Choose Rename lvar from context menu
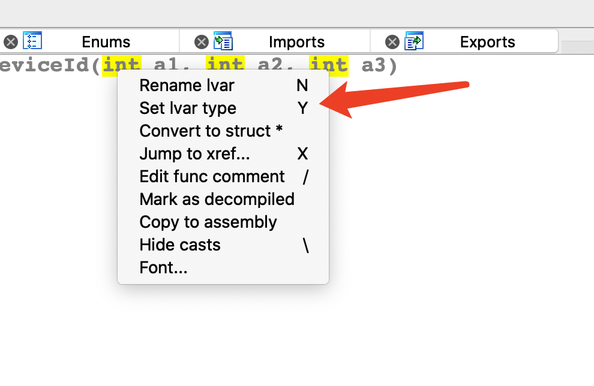 [x=187, y=85]
